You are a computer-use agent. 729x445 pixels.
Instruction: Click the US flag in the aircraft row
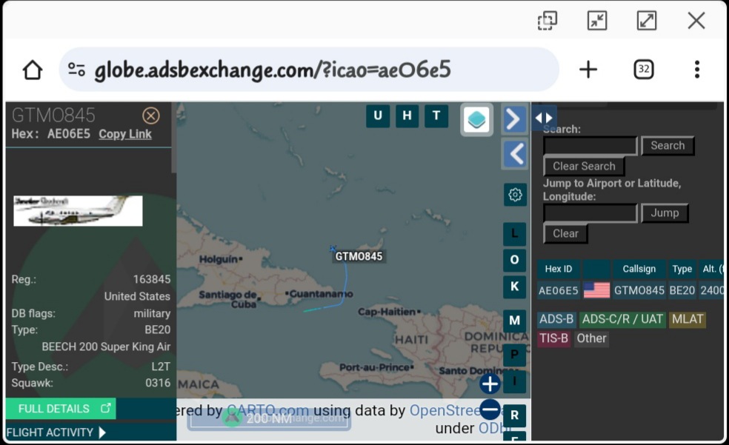596,291
